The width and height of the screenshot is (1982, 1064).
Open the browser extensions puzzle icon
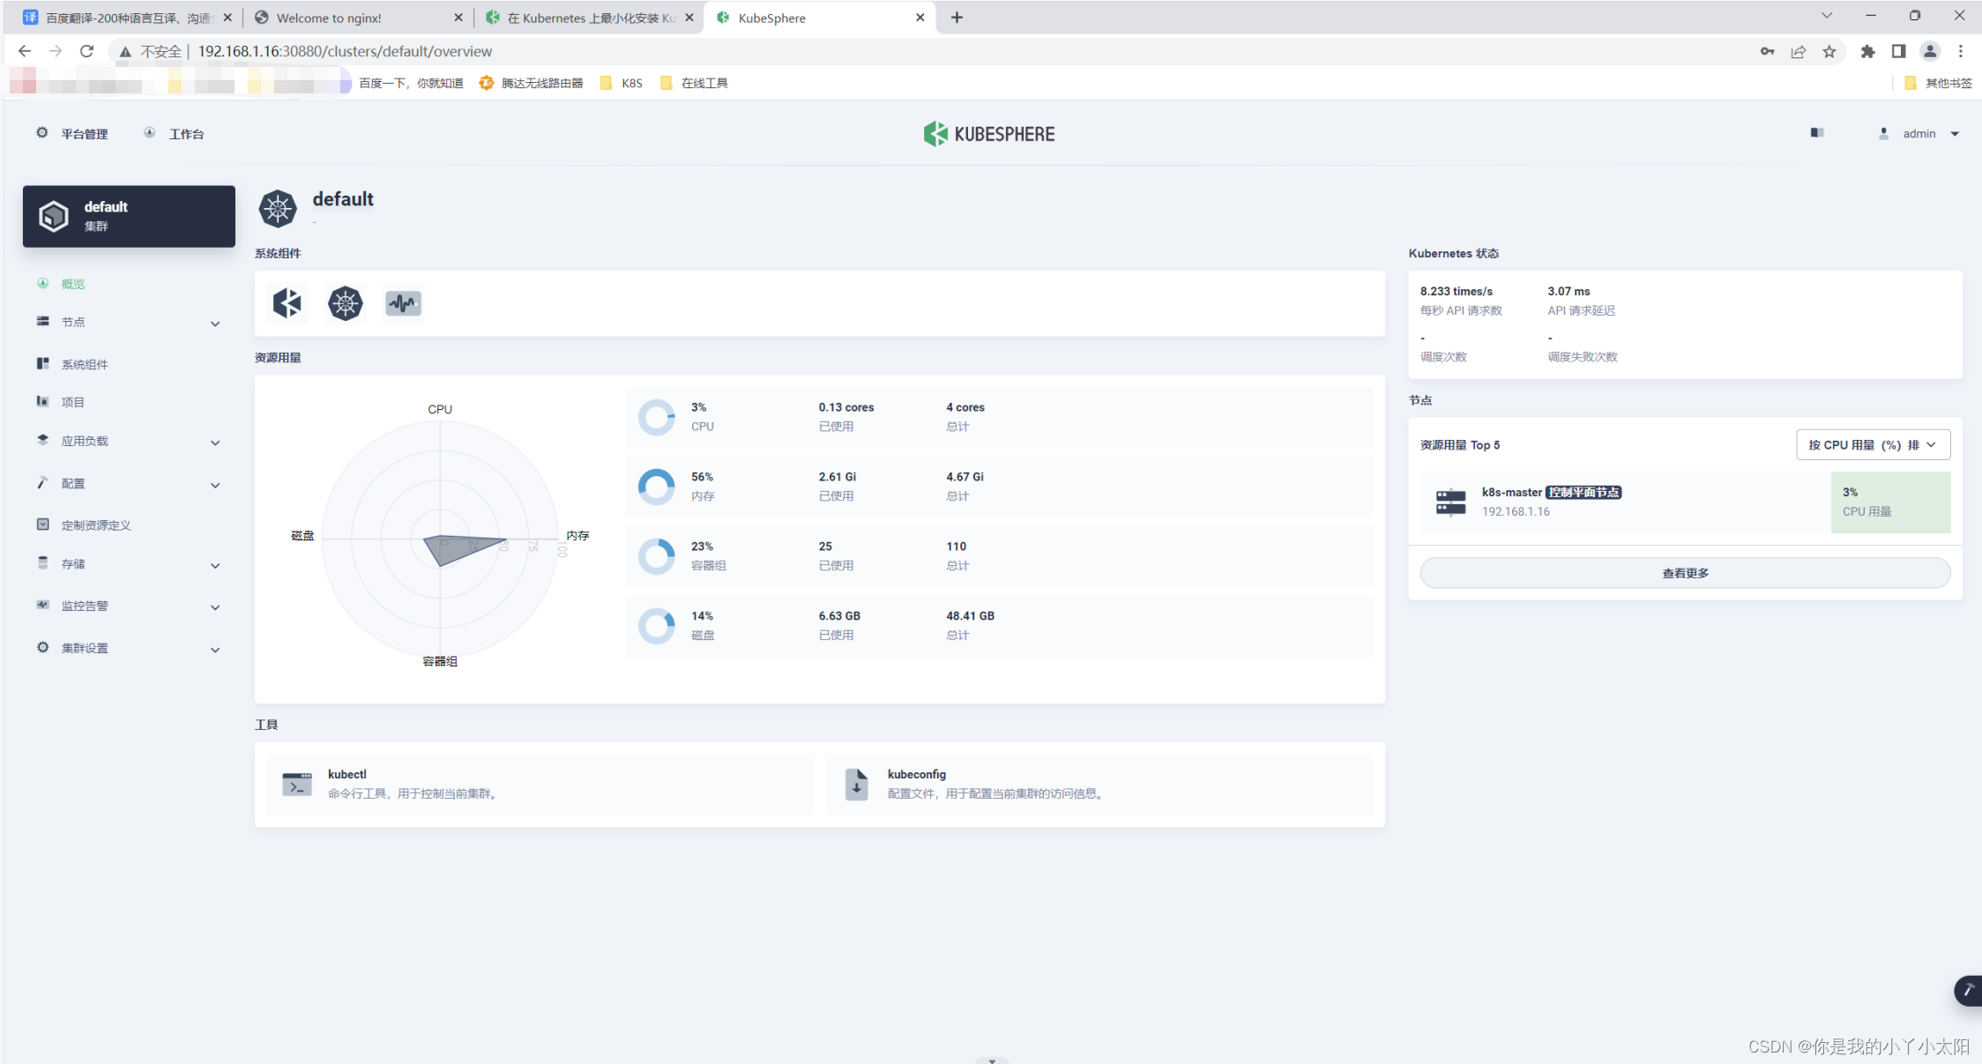tap(1867, 51)
